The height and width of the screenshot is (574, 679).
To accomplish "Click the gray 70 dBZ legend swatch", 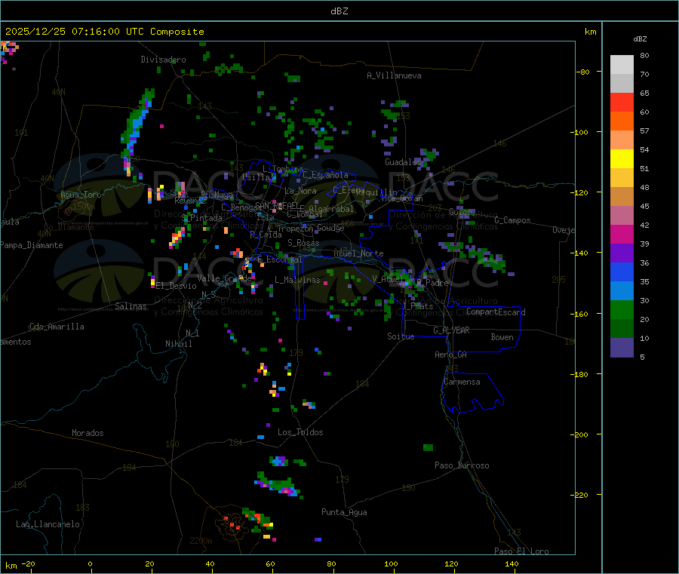I will coord(622,83).
